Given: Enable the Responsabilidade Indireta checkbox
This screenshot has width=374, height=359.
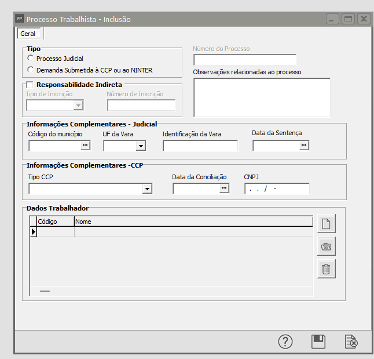Looking at the screenshot, I should click(30, 85).
